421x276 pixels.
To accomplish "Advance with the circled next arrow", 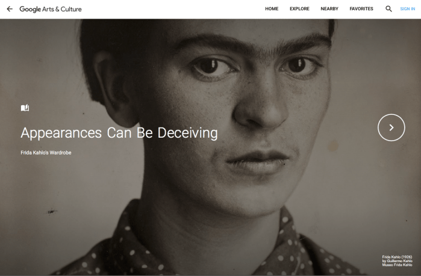I will point(391,127).
